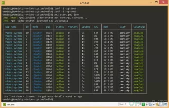Viewport: 169px width, 108px height.
Task: Click pid value 8224
Action: click(49, 69)
